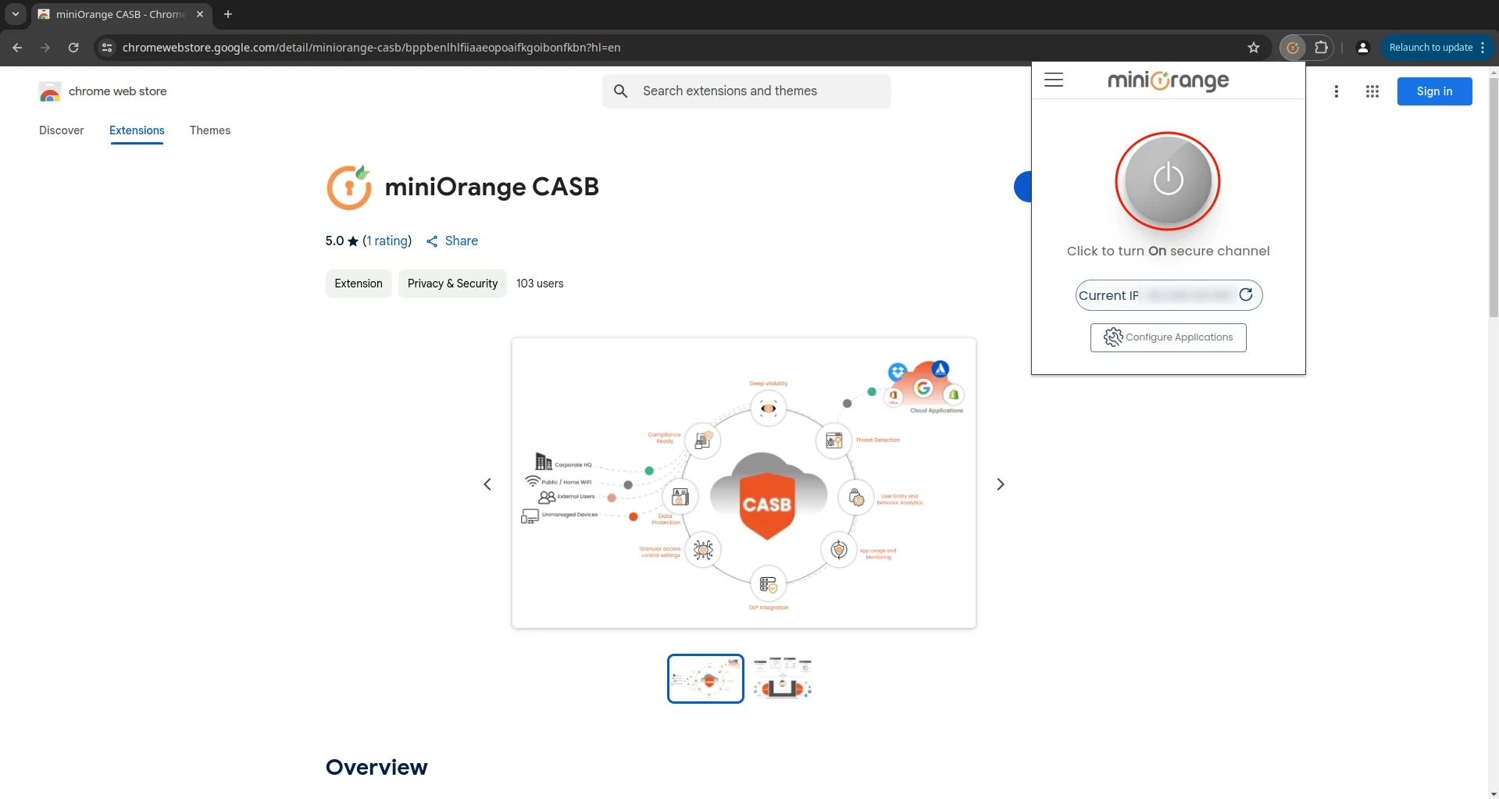Refresh the Current IP address
The height and width of the screenshot is (799, 1499).
pos(1246,294)
